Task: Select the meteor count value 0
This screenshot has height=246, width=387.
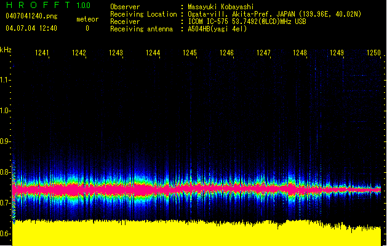Action: click(87, 28)
